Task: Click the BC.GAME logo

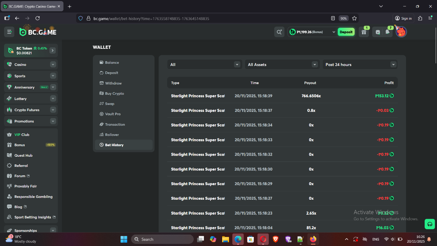Action: (38, 32)
